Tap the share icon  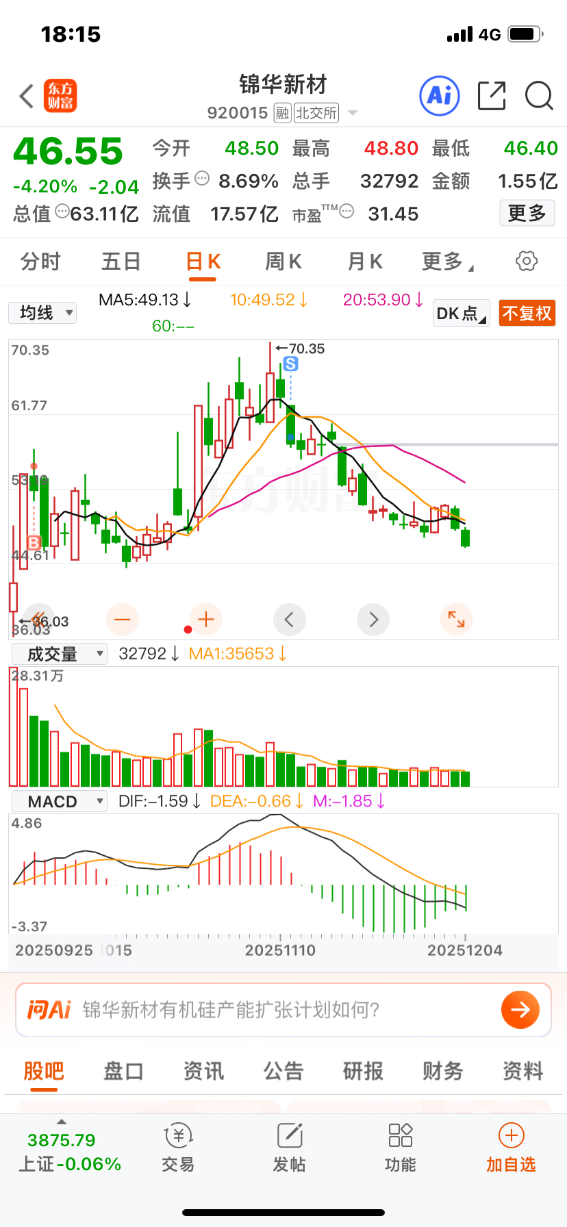(492, 96)
